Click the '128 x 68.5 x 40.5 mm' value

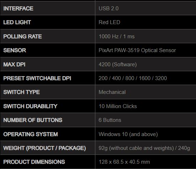[x=124, y=162]
